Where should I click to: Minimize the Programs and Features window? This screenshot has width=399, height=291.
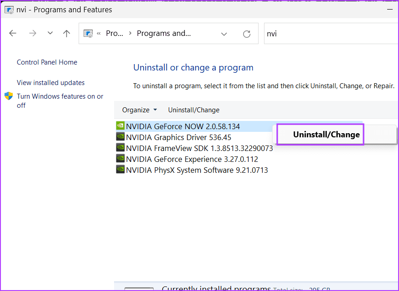click(x=389, y=10)
